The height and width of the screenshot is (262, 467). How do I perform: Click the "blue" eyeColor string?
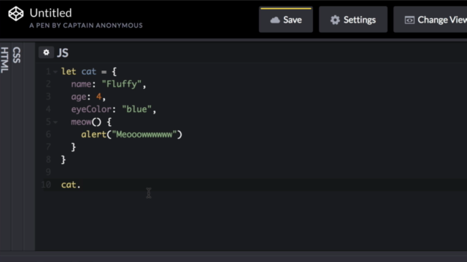(136, 109)
